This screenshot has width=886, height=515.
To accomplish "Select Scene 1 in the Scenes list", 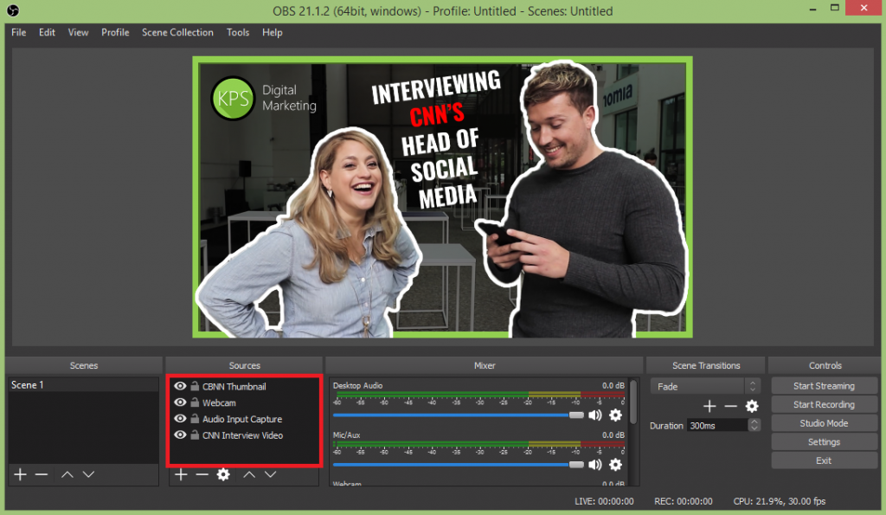I will click(x=52, y=384).
